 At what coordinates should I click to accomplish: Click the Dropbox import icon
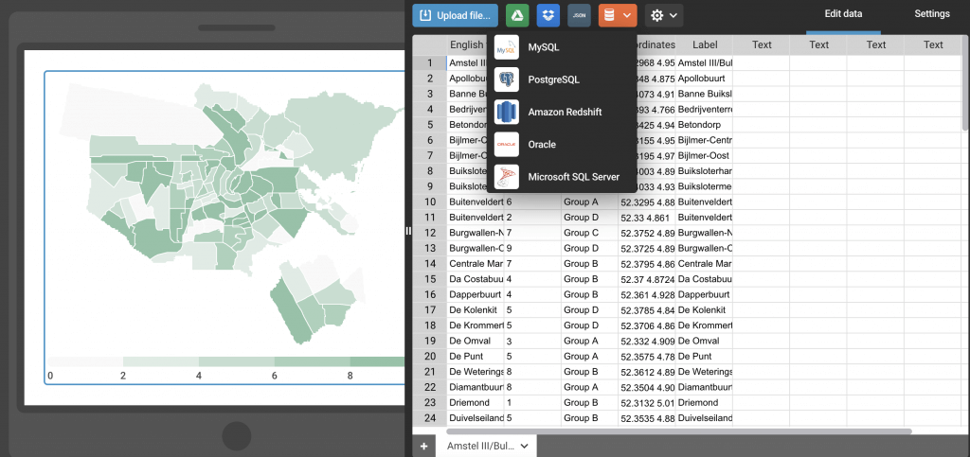point(548,15)
